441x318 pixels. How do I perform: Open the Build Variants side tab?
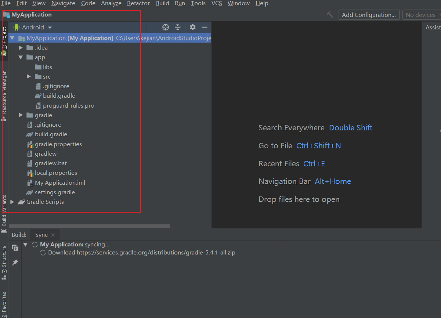point(4,214)
